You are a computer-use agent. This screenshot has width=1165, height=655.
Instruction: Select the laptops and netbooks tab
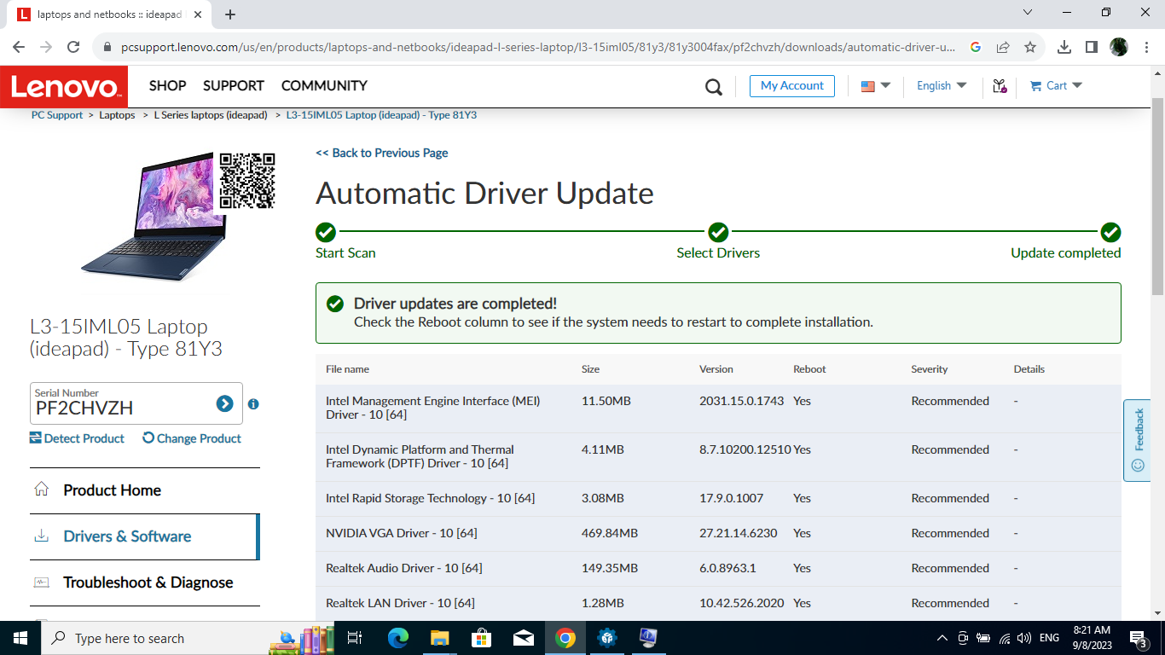pos(111,14)
